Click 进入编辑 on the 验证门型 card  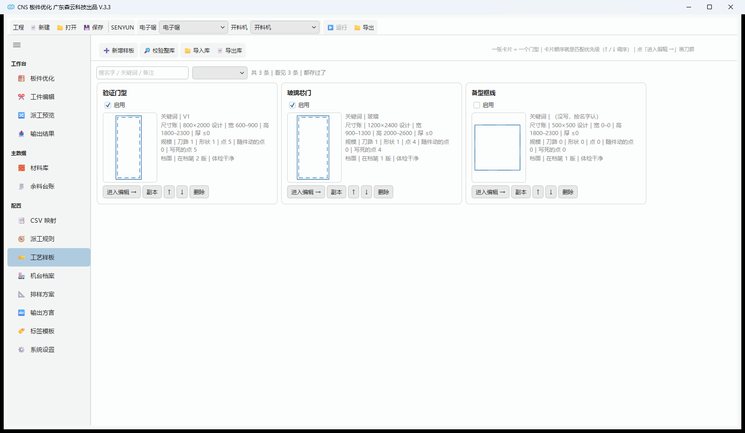122,192
